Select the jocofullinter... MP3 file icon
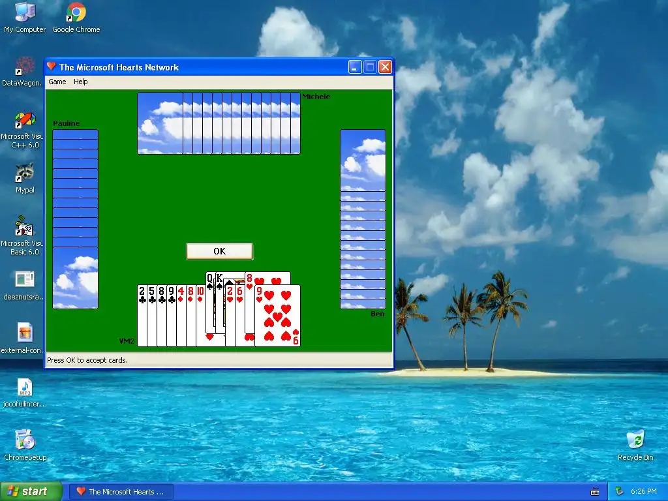The image size is (668, 501). [25, 393]
